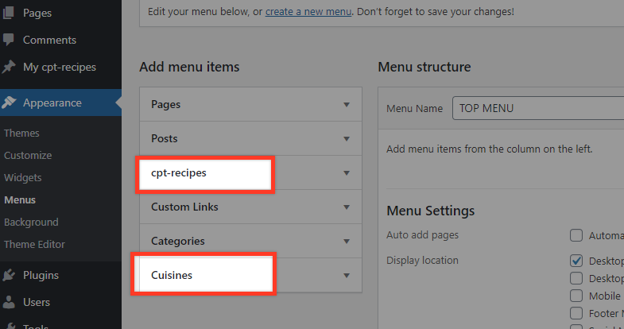This screenshot has width=624, height=329.
Task: Click the cpt-recipes section heading
Action: 179,172
